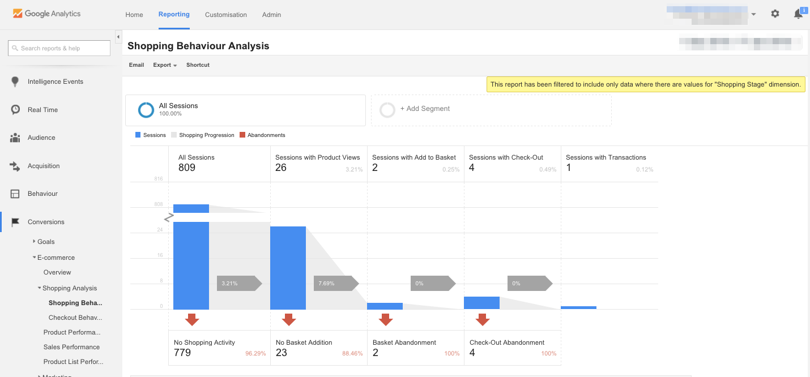
Task: Open the settings gear
Action: click(775, 14)
